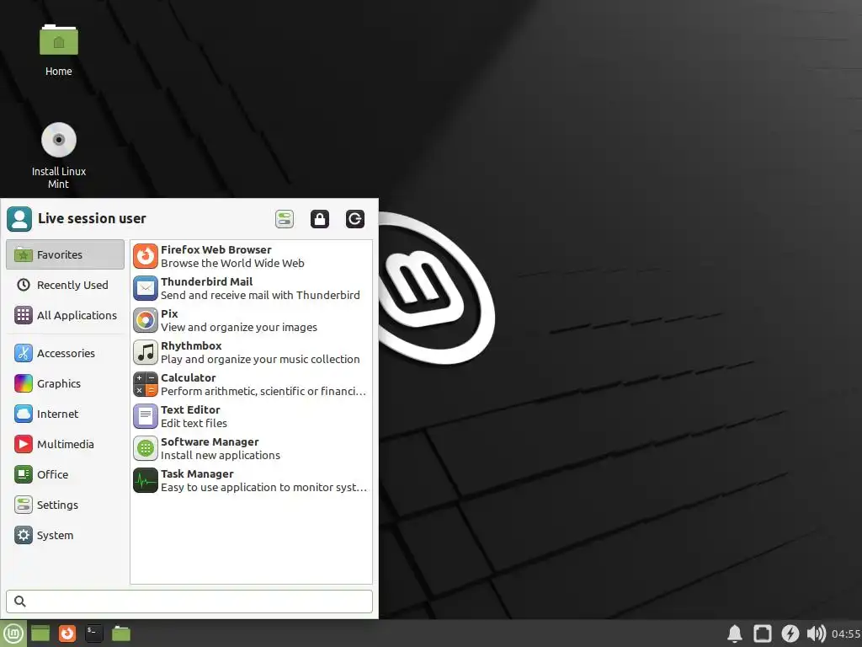Open the Accessories category
Viewport: 862px width, 647px height.
pyautogui.click(x=66, y=353)
